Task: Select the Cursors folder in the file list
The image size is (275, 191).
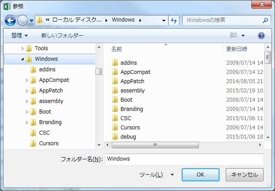Action: [130, 128]
